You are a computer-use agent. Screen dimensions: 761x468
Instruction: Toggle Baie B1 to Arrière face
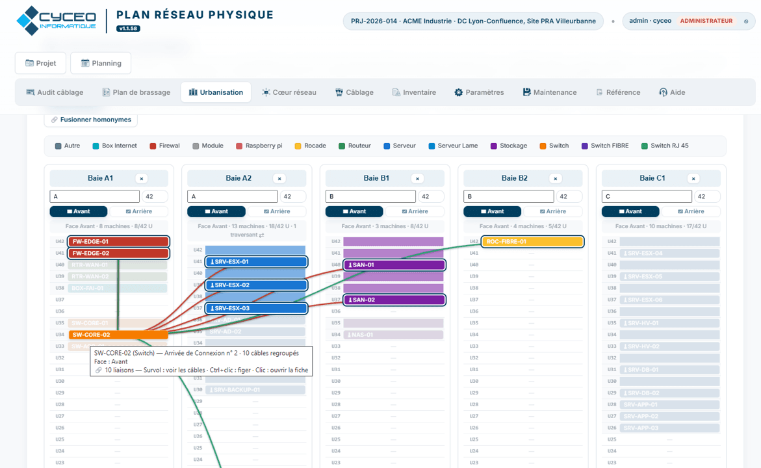(415, 211)
